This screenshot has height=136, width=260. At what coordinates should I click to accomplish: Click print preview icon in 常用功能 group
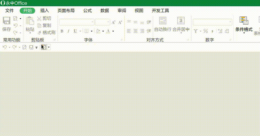pyautogui.click(x=15, y=19)
